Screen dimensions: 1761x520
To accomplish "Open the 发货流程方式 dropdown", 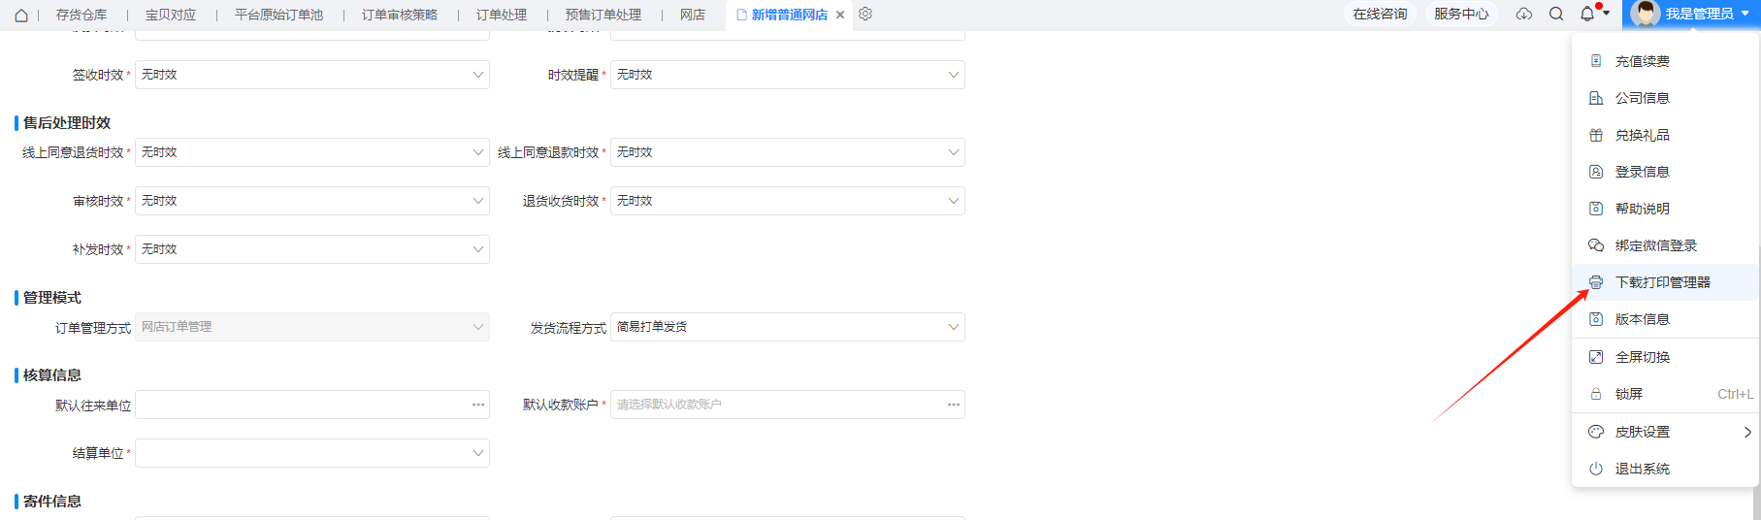I will pyautogui.click(x=788, y=327).
